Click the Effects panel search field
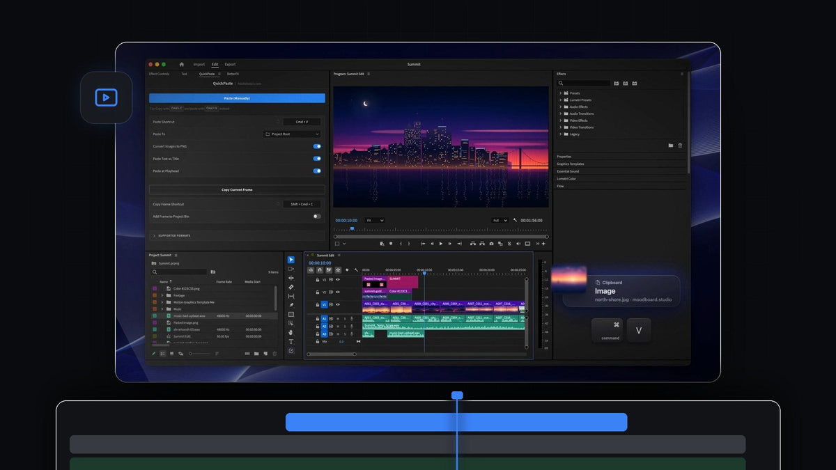Viewport: 836px width, 470px height. pos(585,84)
